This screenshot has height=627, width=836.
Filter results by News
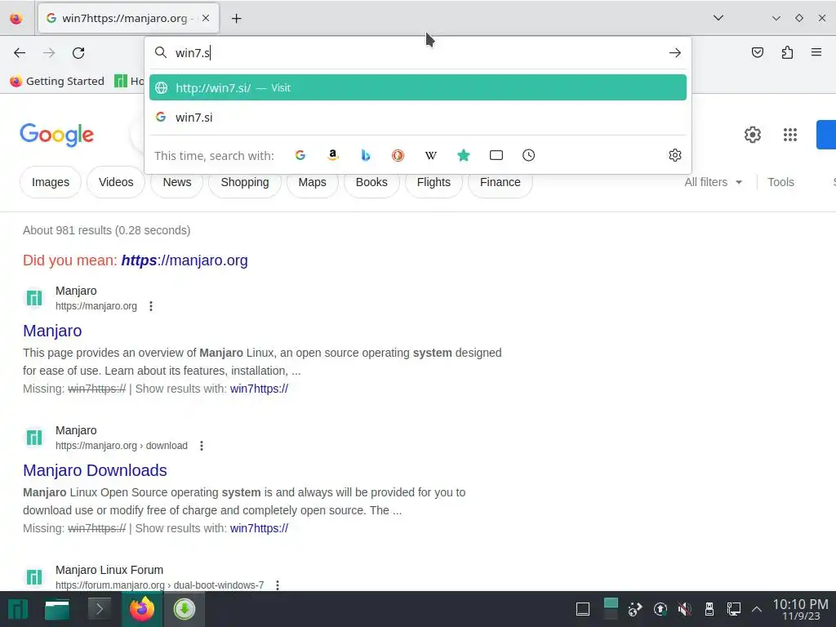tap(177, 182)
